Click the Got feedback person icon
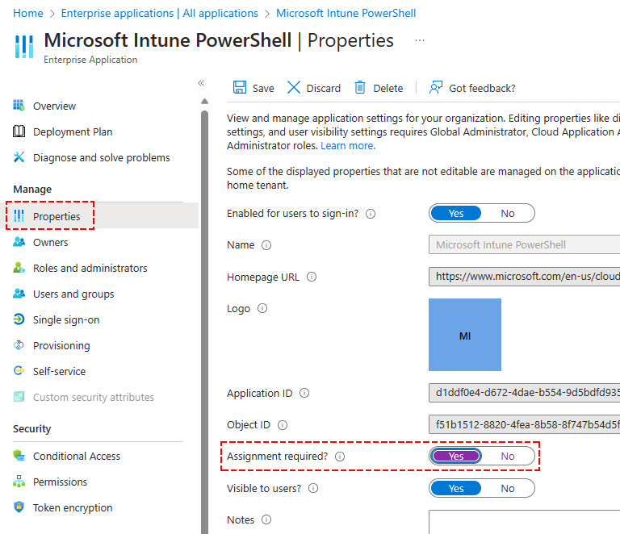The width and height of the screenshot is (620, 534). coord(436,87)
